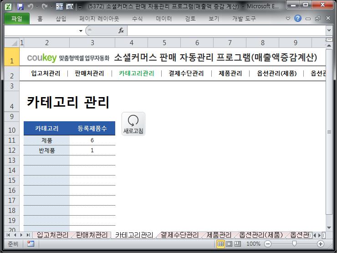This screenshot has height=253, width=337.
Task: Go to next sheet tab arrow
Action: (21, 235)
